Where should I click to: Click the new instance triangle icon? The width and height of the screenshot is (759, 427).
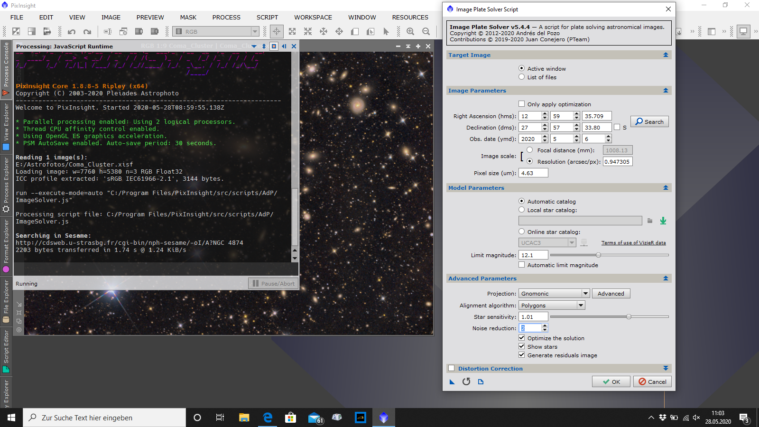click(452, 382)
